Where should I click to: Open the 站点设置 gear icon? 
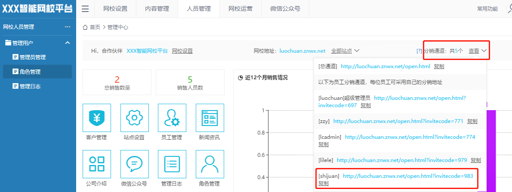134,118
